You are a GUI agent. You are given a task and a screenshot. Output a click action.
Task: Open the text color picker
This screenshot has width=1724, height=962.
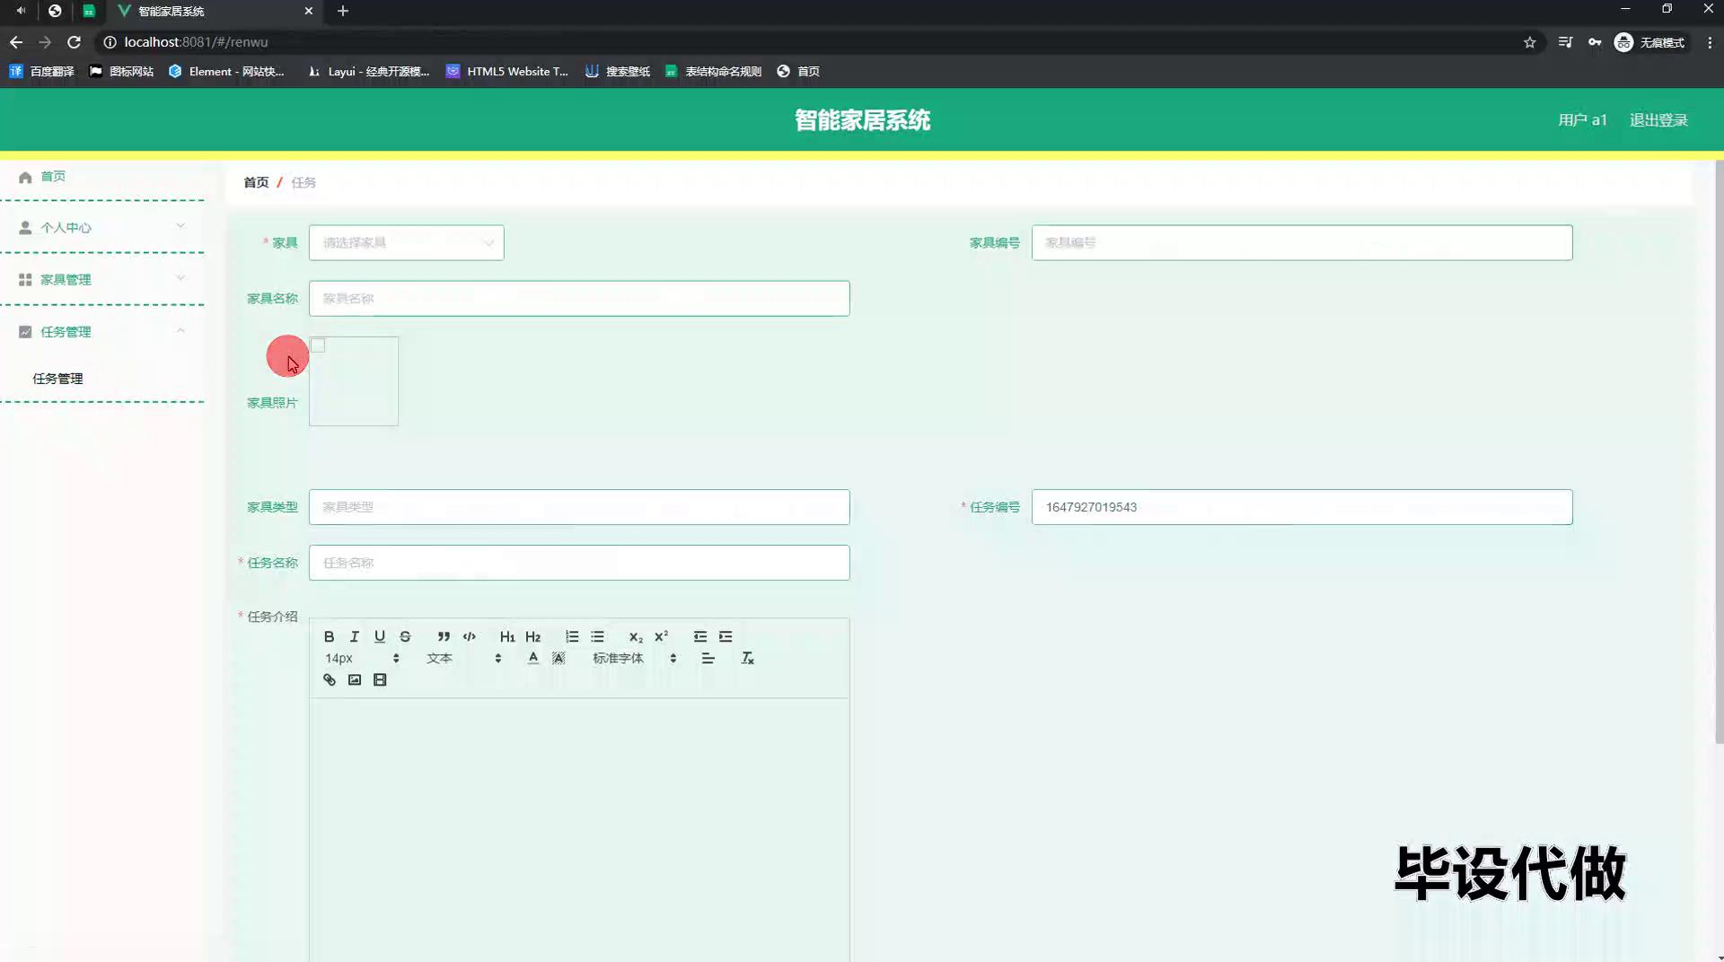(533, 659)
